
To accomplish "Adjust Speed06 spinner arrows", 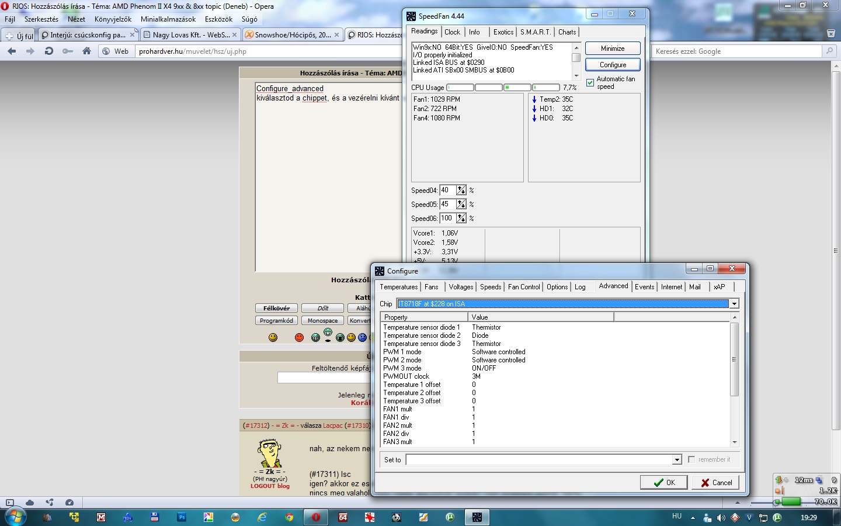I will (461, 218).
